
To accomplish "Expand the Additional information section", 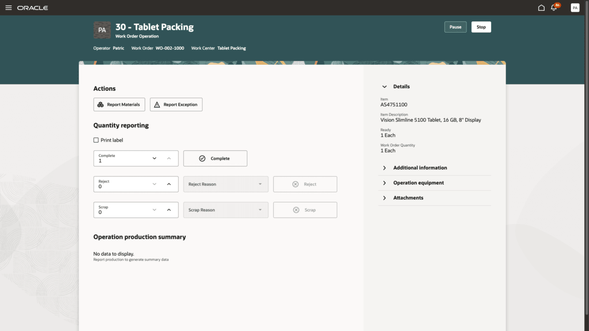I will [x=384, y=167].
